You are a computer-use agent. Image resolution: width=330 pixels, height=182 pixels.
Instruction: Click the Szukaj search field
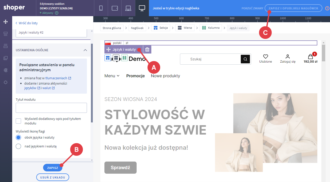(x=210, y=59)
